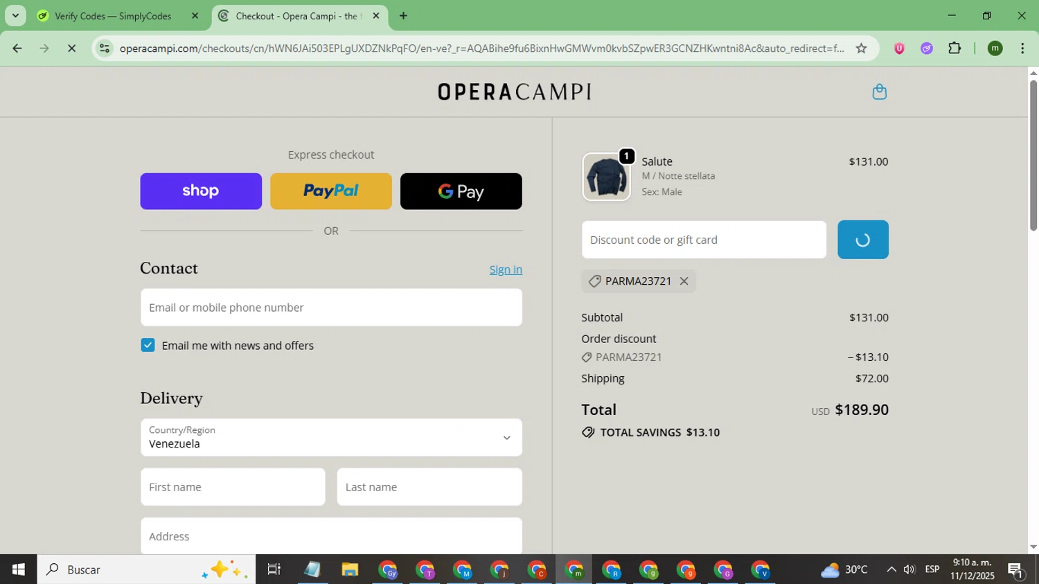Screen dimensions: 1039x584
Task: Open the weather widget showing 30°C
Action: pos(844,569)
